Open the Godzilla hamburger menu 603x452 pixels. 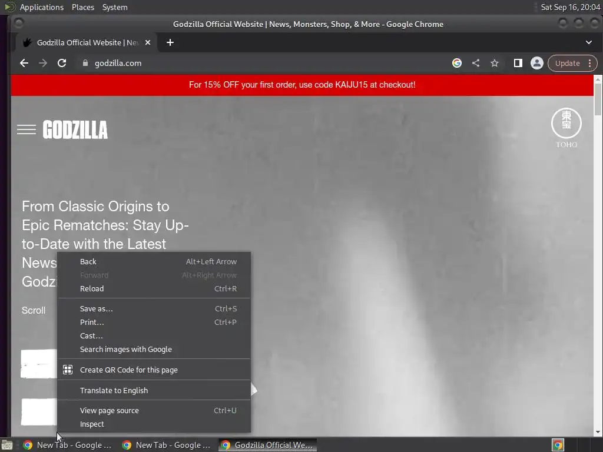[26, 129]
